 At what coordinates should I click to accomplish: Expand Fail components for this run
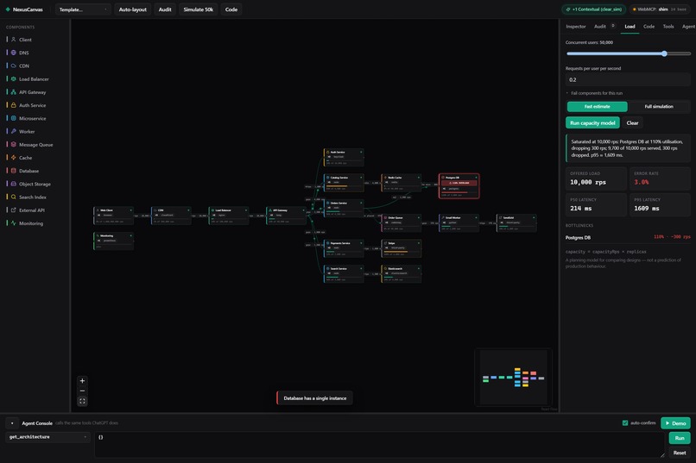(594, 93)
